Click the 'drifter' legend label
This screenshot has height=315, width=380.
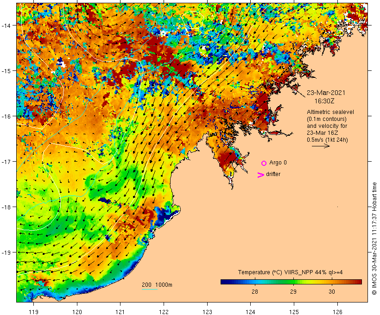273,174
